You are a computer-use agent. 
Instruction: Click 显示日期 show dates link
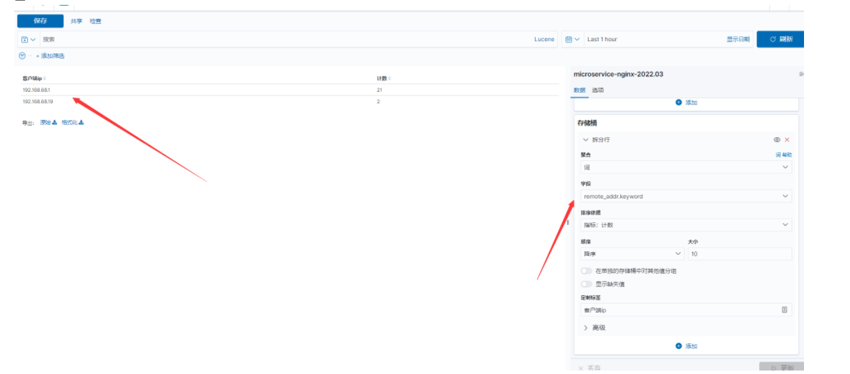click(738, 40)
